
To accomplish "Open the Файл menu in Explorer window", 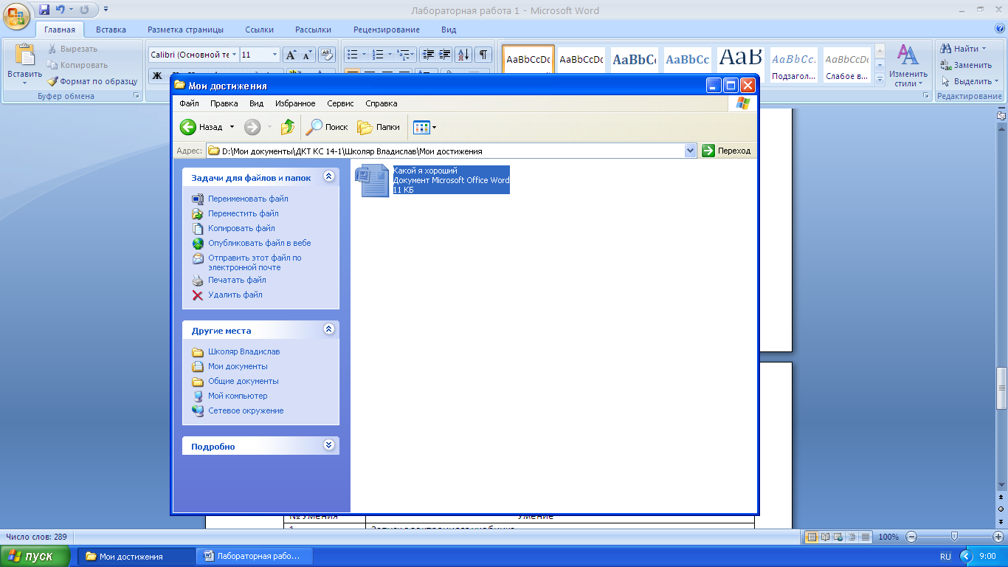I will coord(190,103).
